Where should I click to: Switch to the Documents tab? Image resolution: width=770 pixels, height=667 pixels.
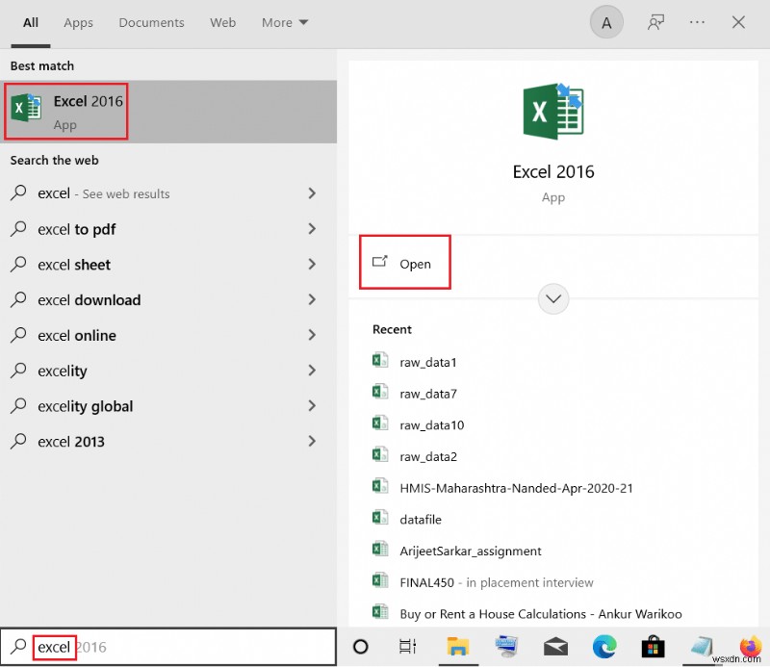[x=151, y=22]
